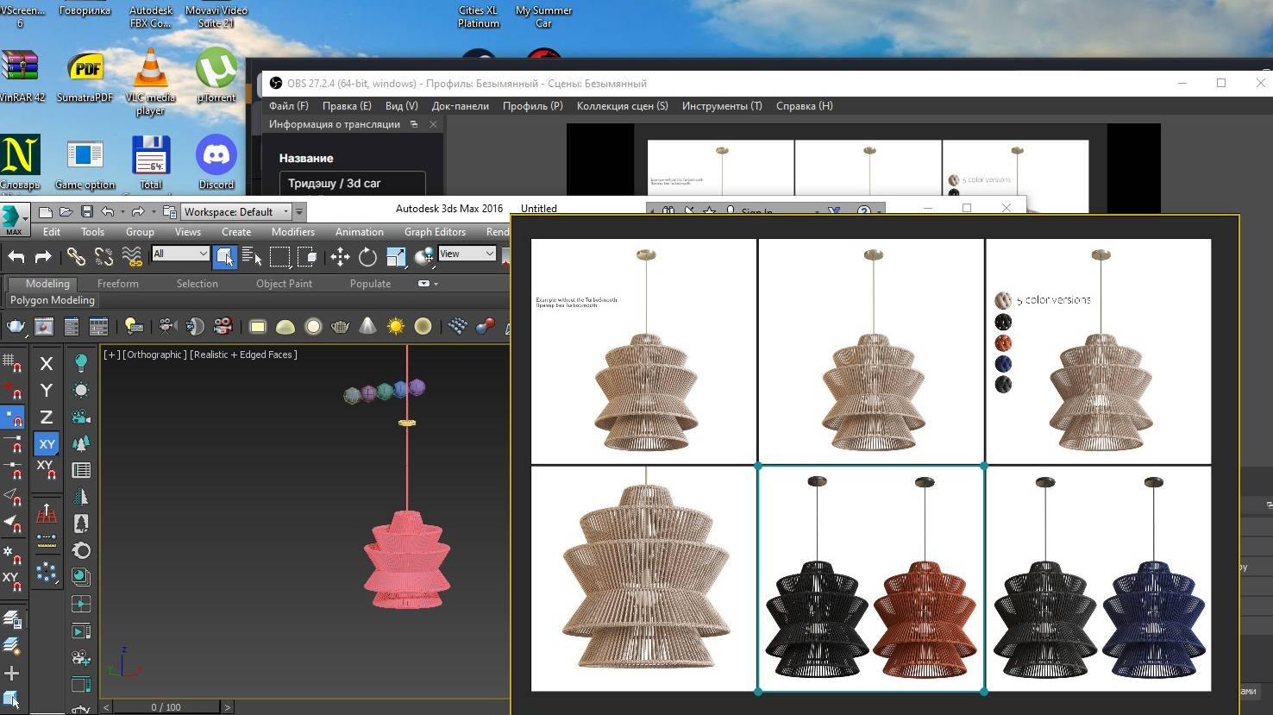1273x715 pixels.
Task: Select the 5 color versions thumbnail
Action: coord(1099,351)
